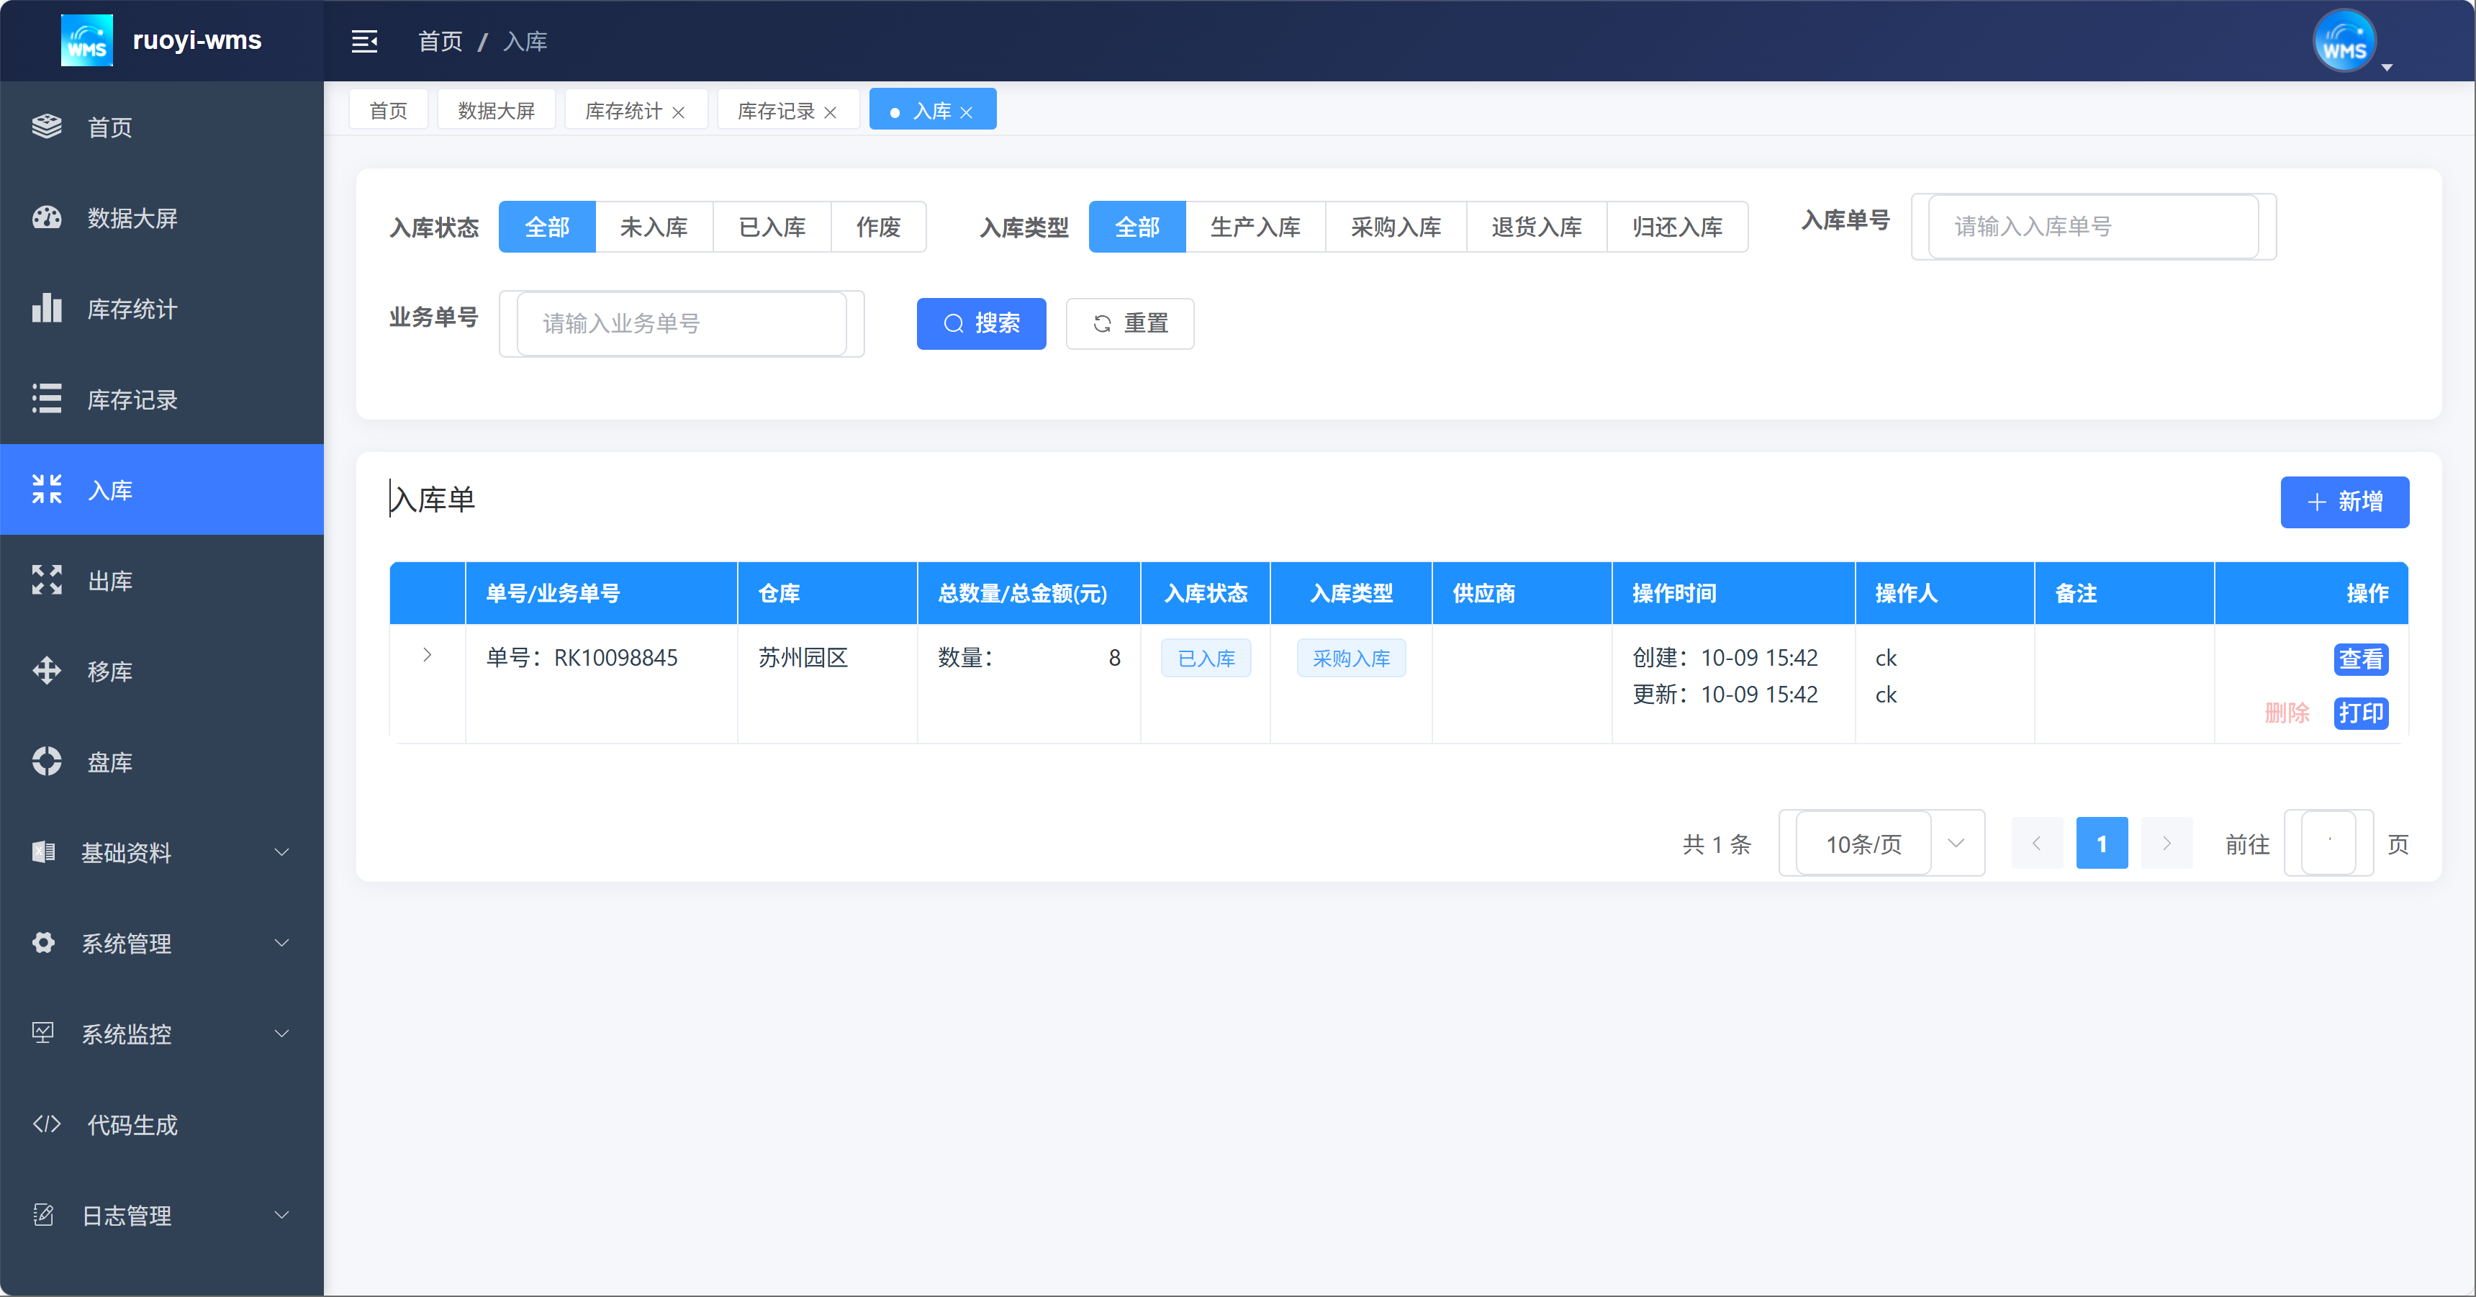
Task: Click the 搜索 search button
Action: pos(980,324)
